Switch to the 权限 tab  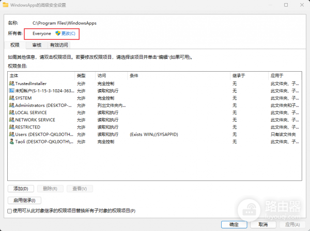point(15,45)
